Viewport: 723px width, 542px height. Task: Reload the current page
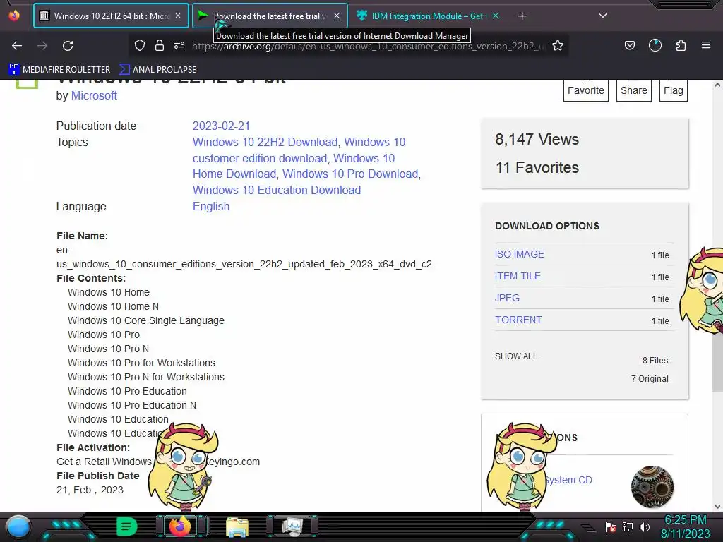click(x=68, y=46)
